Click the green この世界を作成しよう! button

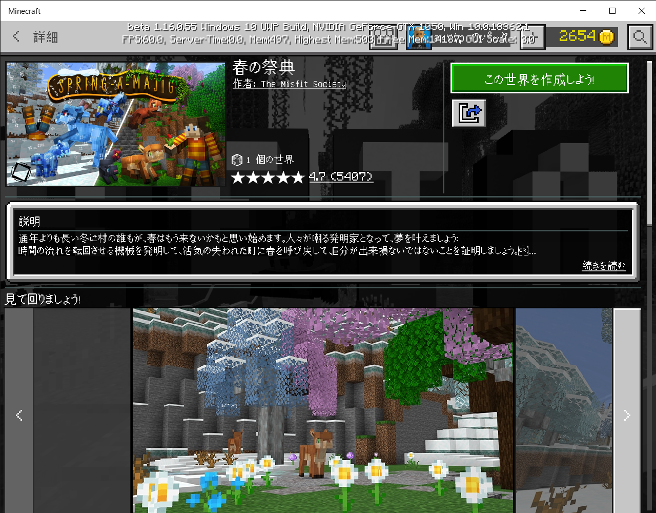point(540,78)
